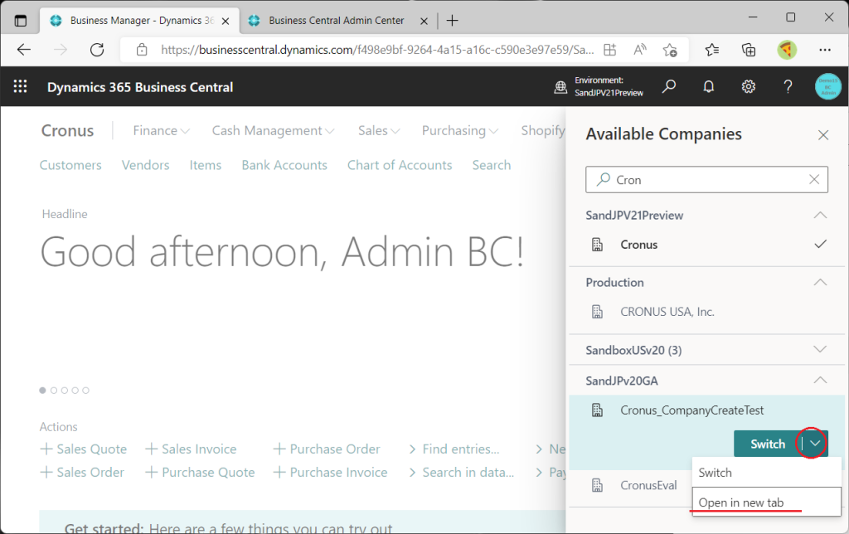Choose Switch from the dropdown menu
The image size is (849, 534).
point(766,473)
